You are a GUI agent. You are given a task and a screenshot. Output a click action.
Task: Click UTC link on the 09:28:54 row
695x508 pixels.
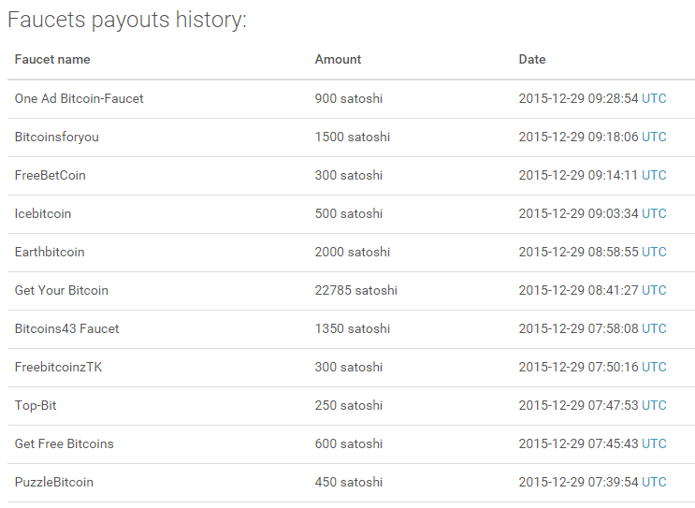pos(654,98)
